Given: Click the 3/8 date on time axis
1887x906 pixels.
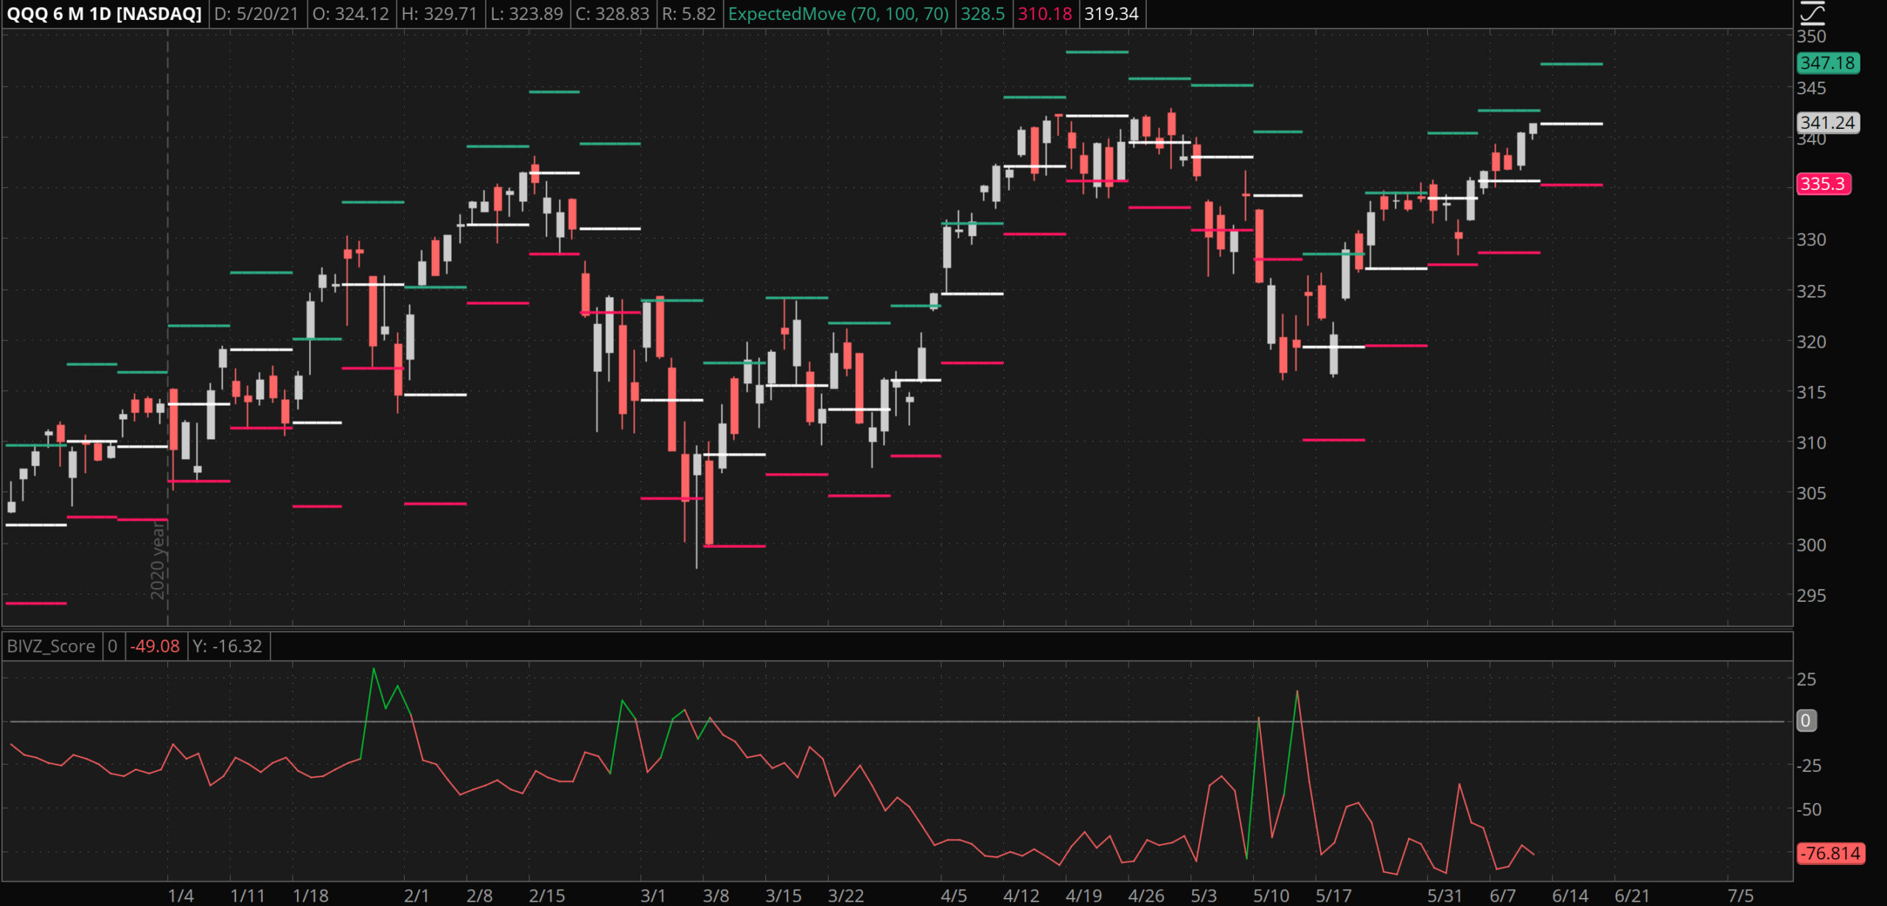Looking at the screenshot, I should [x=716, y=896].
